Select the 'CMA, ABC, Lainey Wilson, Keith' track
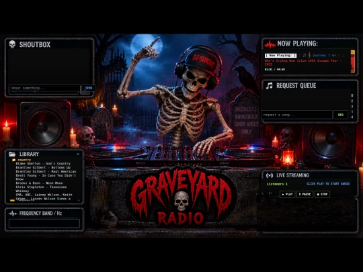363x272 pixels. pyautogui.click(x=44, y=195)
